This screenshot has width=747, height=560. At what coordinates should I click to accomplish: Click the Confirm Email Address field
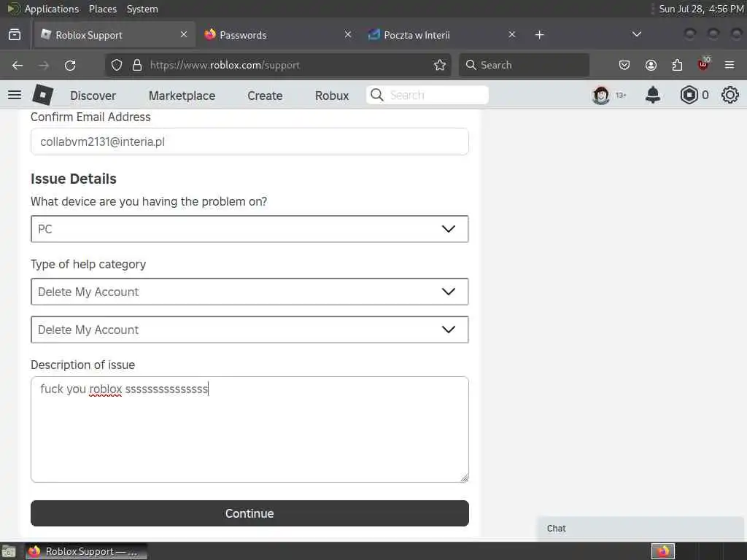click(249, 141)
